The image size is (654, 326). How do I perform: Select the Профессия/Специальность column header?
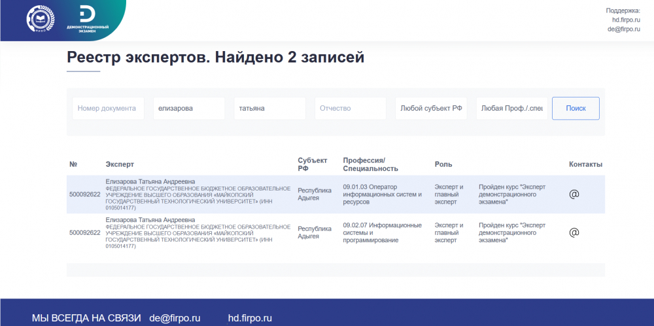coord(370,164)
